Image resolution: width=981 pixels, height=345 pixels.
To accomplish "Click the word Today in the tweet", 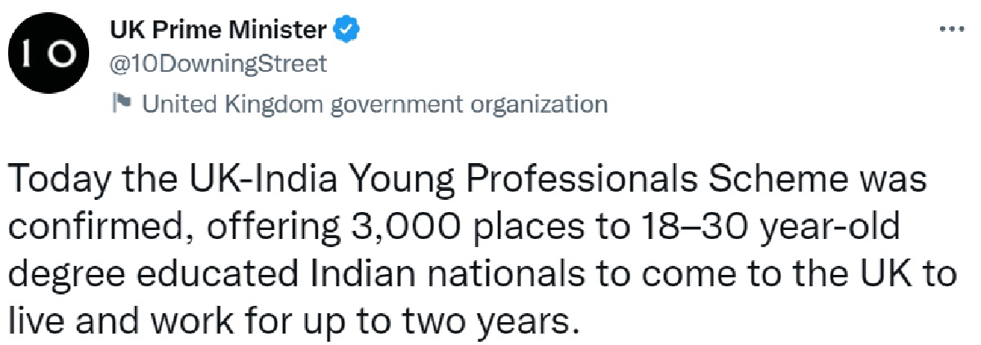I will click(x=63, y=181).
